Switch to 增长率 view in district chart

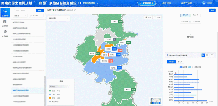(x=180, y=62)
